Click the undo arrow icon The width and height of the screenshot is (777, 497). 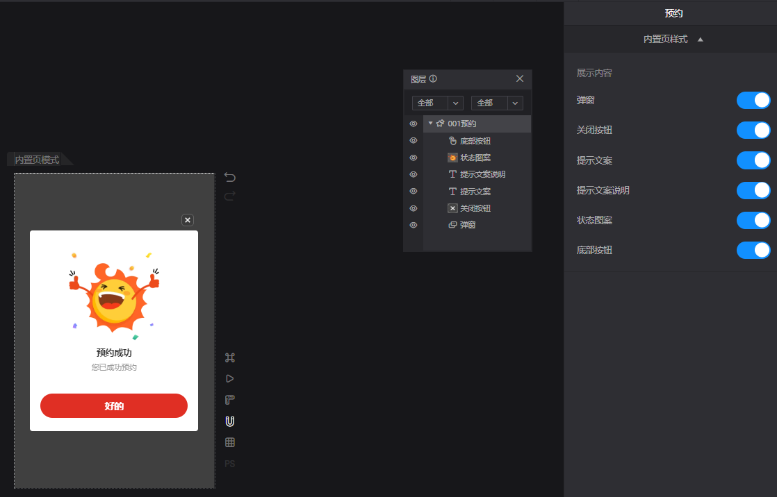pyautogui.click(x=230, y=177)
